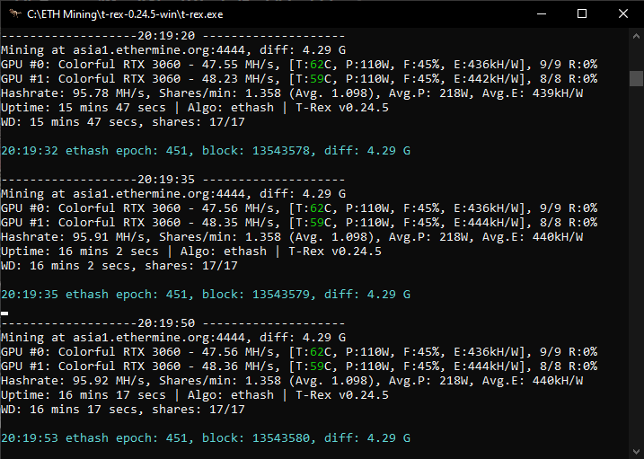Click the first Mining at asia1.ethermine.org line

(173, 50)
